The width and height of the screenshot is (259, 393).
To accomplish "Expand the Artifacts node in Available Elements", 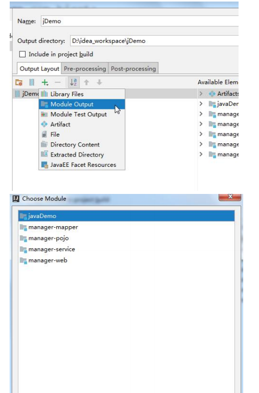I will click(201, 94).
